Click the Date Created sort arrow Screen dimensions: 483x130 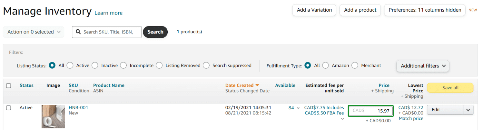(257, 85)
